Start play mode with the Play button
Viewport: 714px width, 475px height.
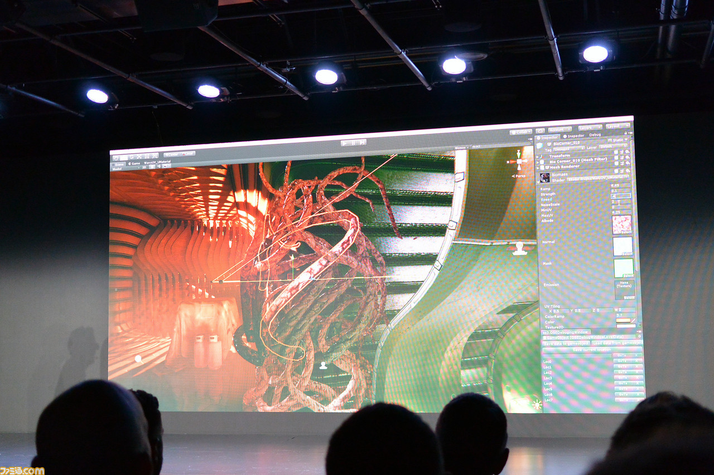point(344,143)
